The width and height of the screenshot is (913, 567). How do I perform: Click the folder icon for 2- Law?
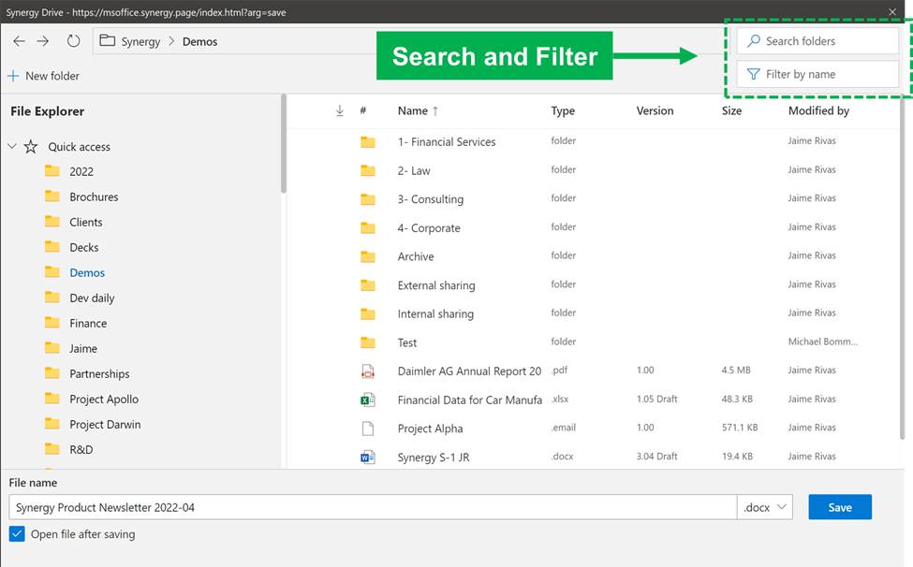point(367,170)
